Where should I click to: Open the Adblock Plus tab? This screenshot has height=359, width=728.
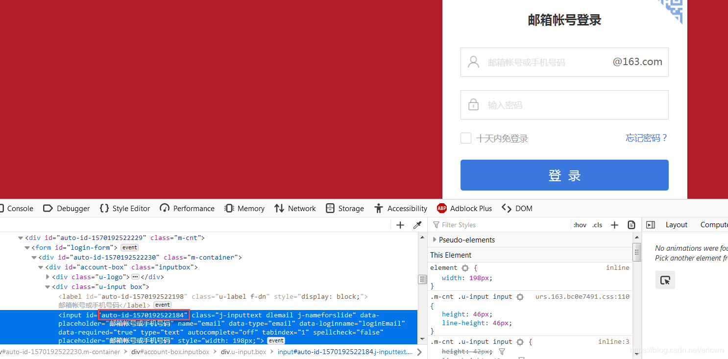[464, 208]
